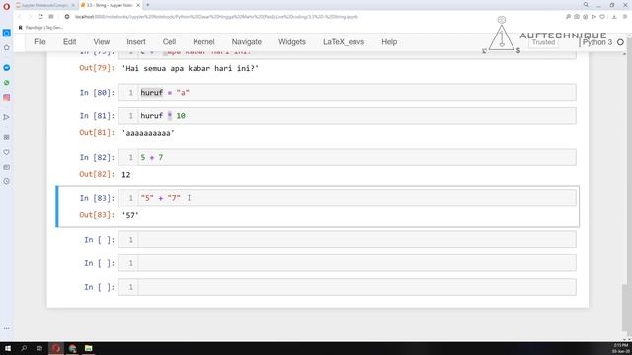Open Windows taskbar search
This screenshot has height=355, width=632.
point(24,348)
